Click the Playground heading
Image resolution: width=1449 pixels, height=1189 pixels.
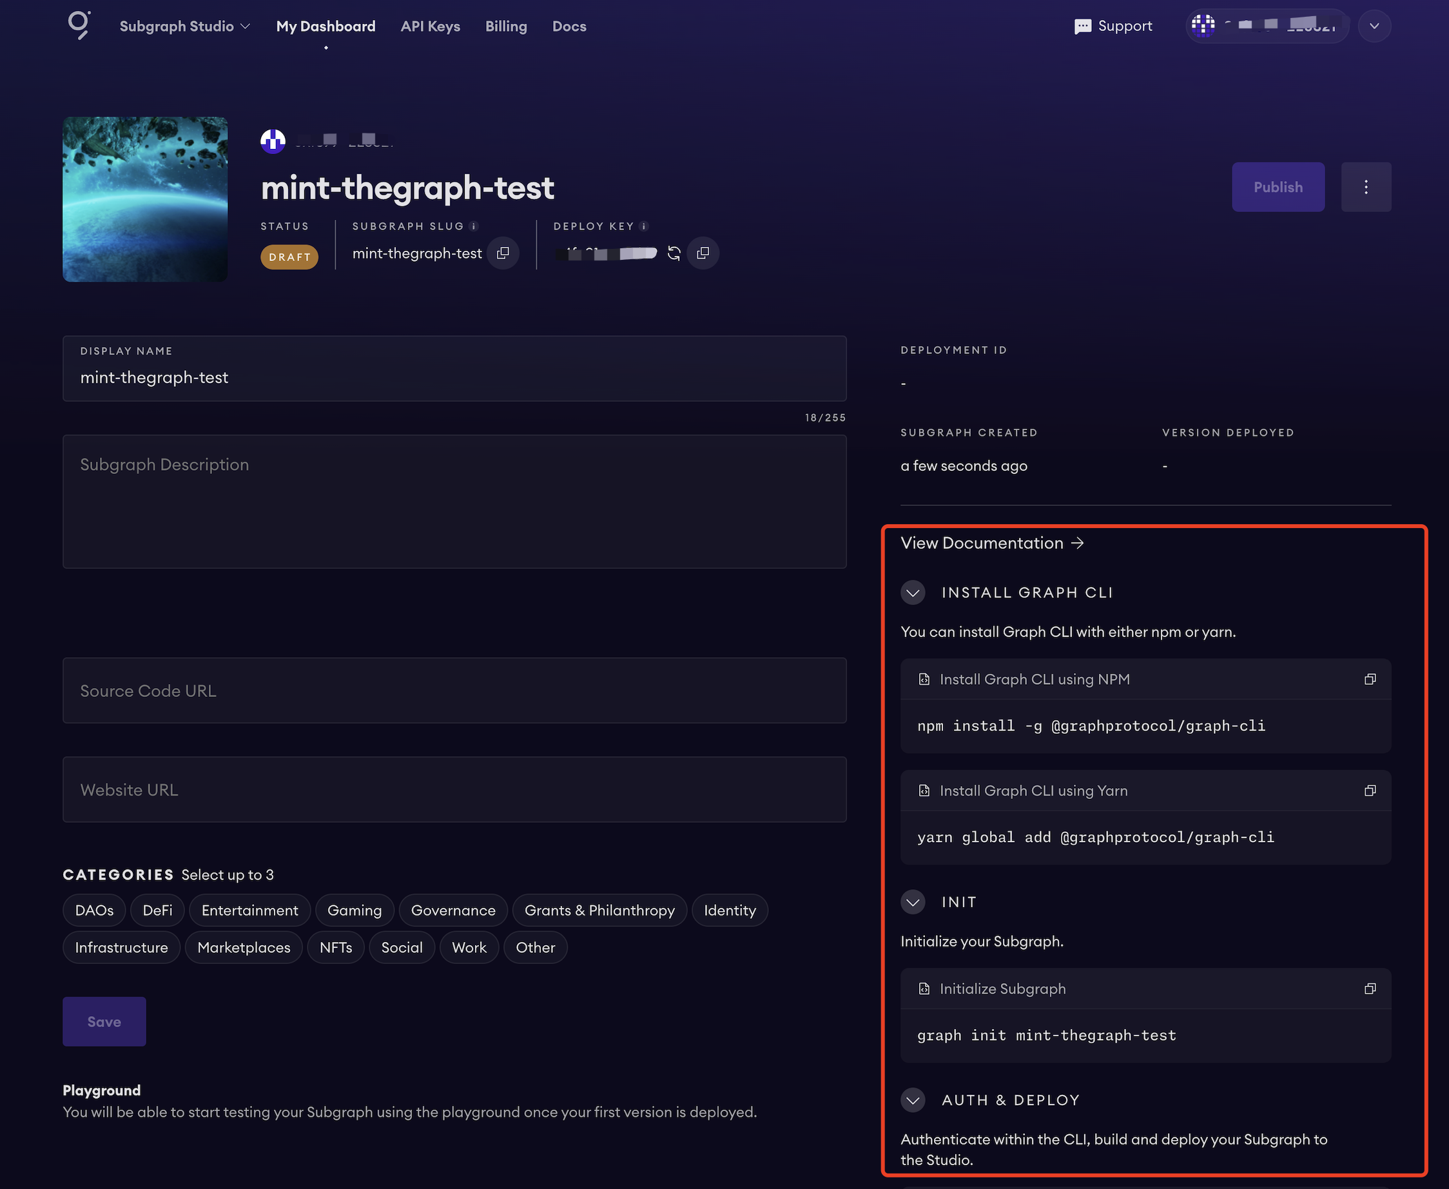(x=101, y=1090)
